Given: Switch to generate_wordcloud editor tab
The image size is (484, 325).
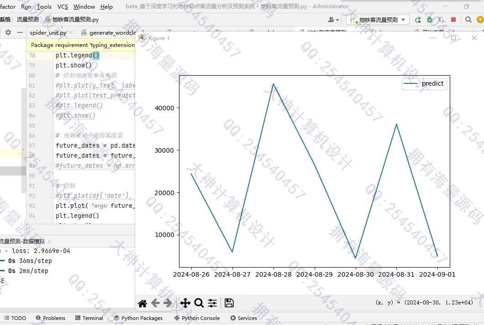Looking at the screenshot, I should click(109, 33).
